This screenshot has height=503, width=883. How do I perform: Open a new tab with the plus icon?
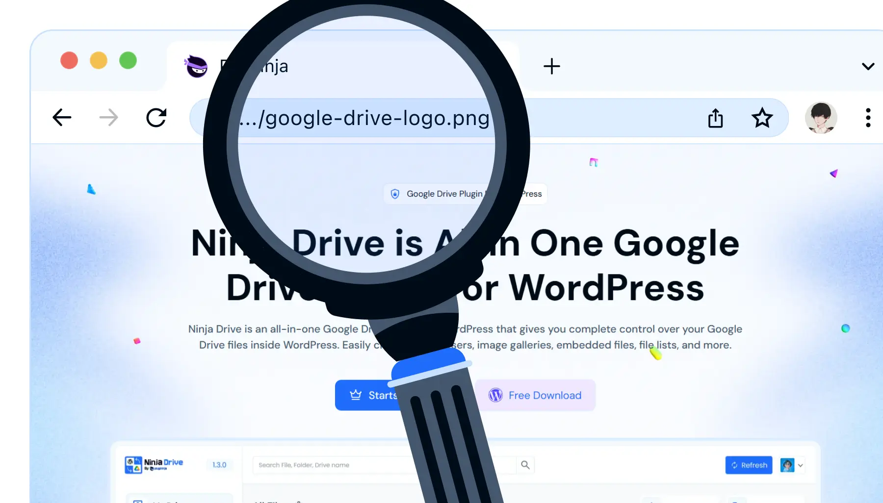[552, 66]
